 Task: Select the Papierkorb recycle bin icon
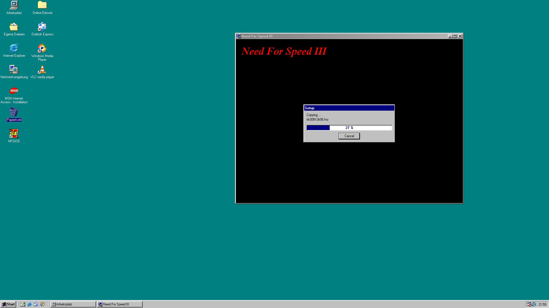pos(14,112)
